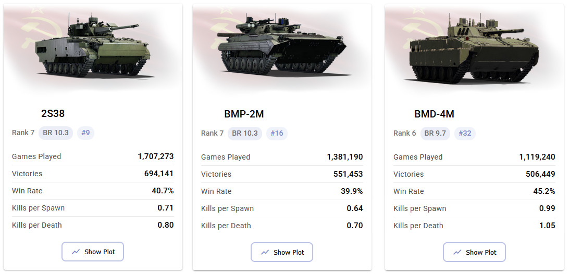
Task: Show the plot for BMP-2M
Action: (x=281, y=252)
